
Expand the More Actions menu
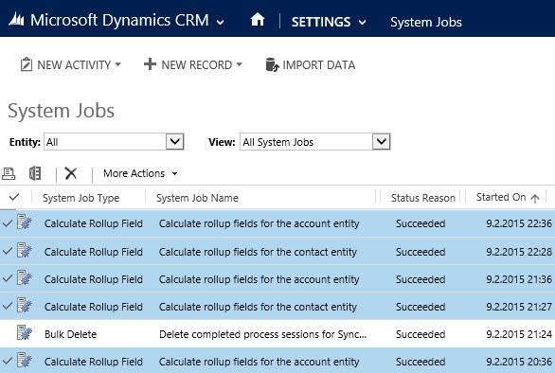point(140,173)
